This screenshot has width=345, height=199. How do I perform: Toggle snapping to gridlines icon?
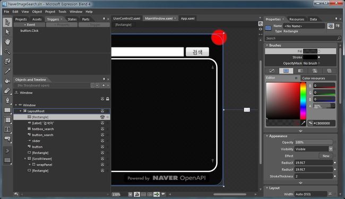[x=150, y=194]
